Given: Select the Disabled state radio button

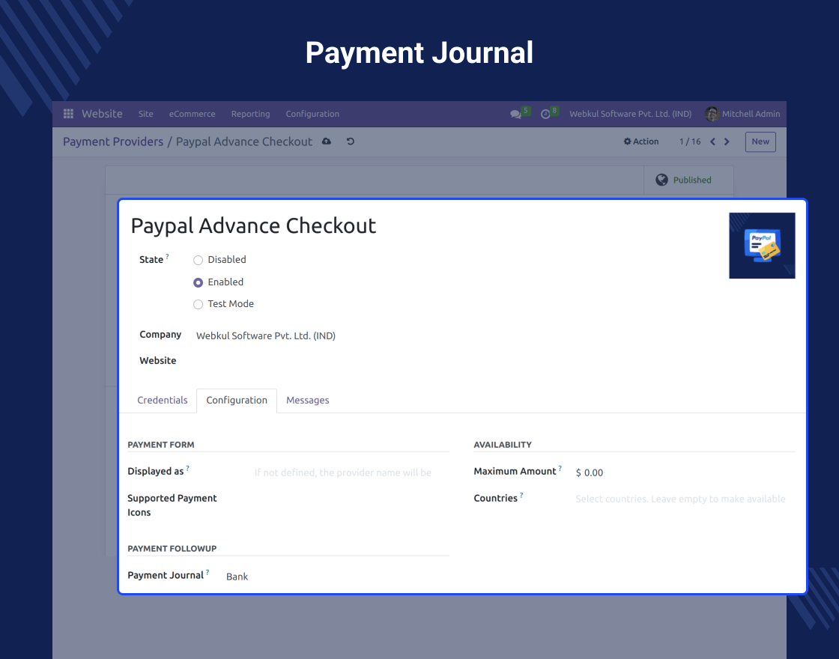Looking at the screenshot, I should [x=198, y=260].
